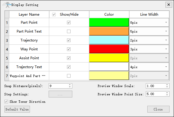Change the green Part Point color swatch
The image size is (174, 117).
coord(109,22)
